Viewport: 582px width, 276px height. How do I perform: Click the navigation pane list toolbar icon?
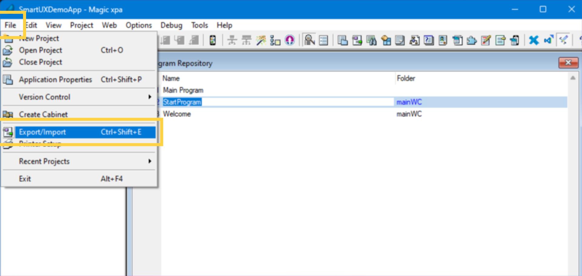tap(323, 40)
